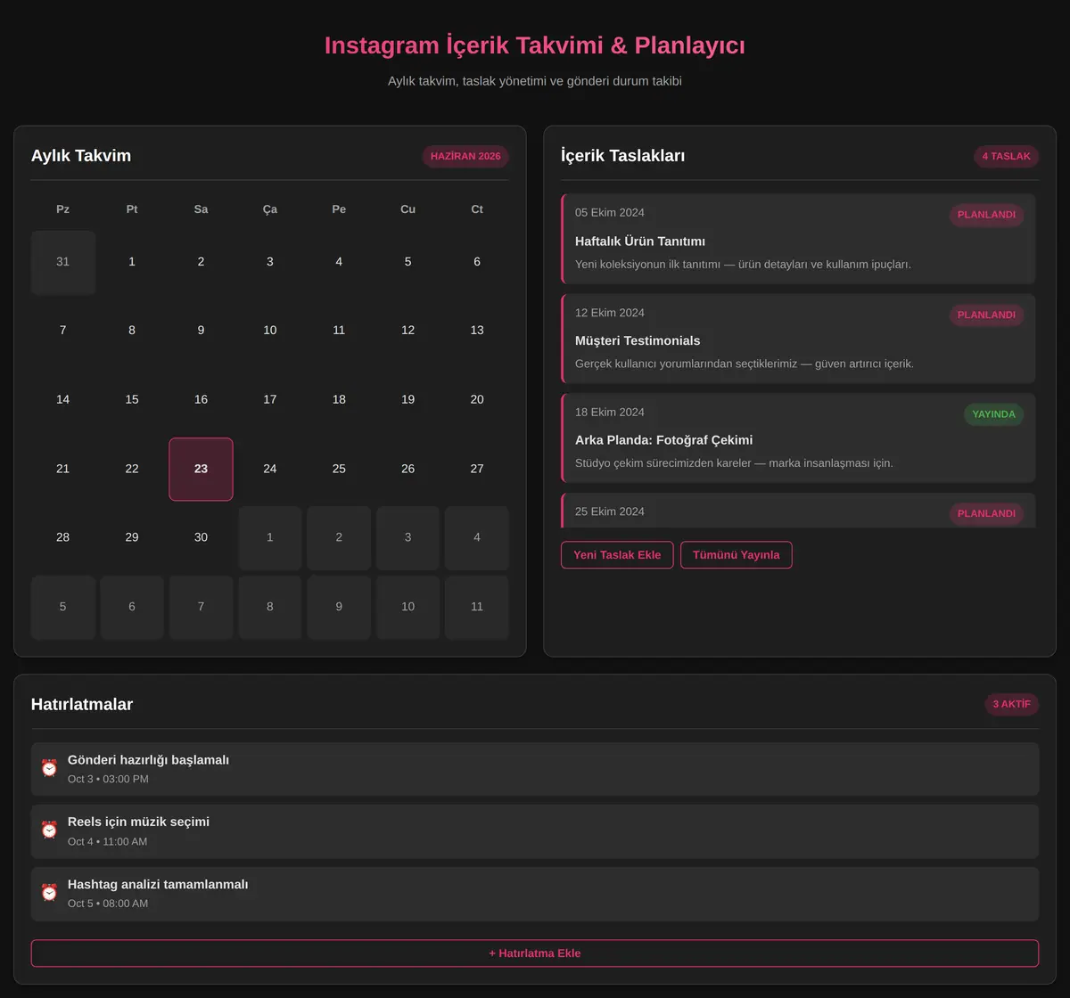The image size is (1070, 998).
Task: Select highlighted day 23 in the calendar
Action: tap(201, 469)
